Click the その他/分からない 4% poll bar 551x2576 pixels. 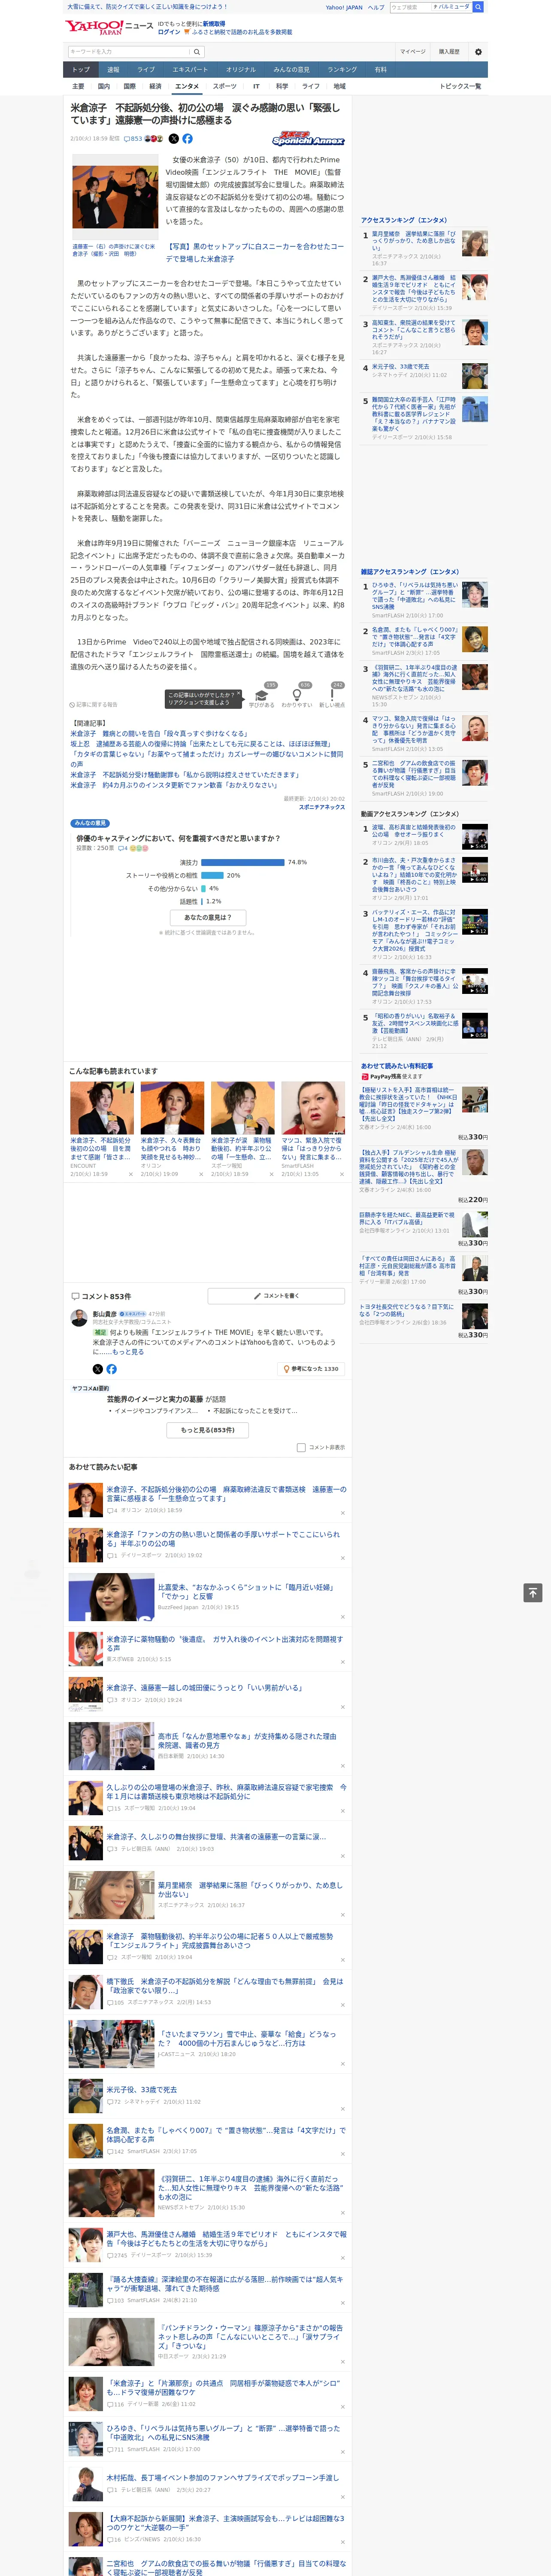click(x=203, y=888)
